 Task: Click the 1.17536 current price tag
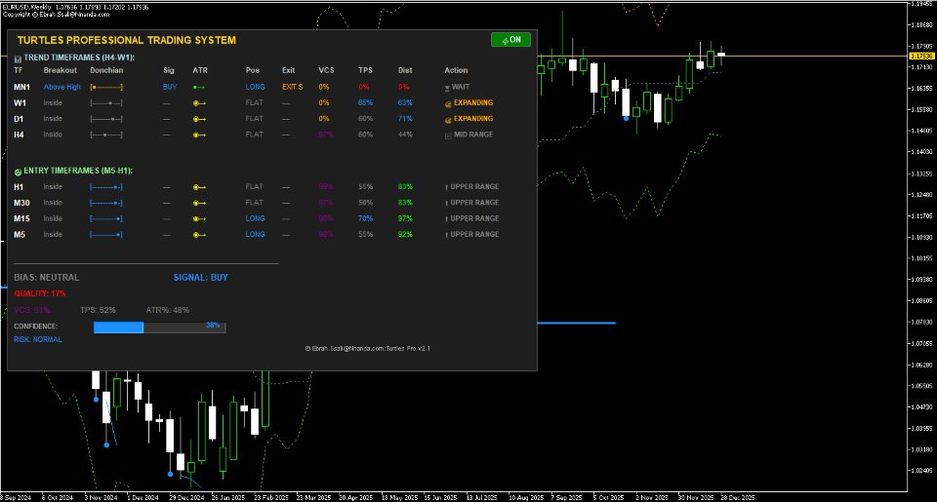tap(920, 57)
